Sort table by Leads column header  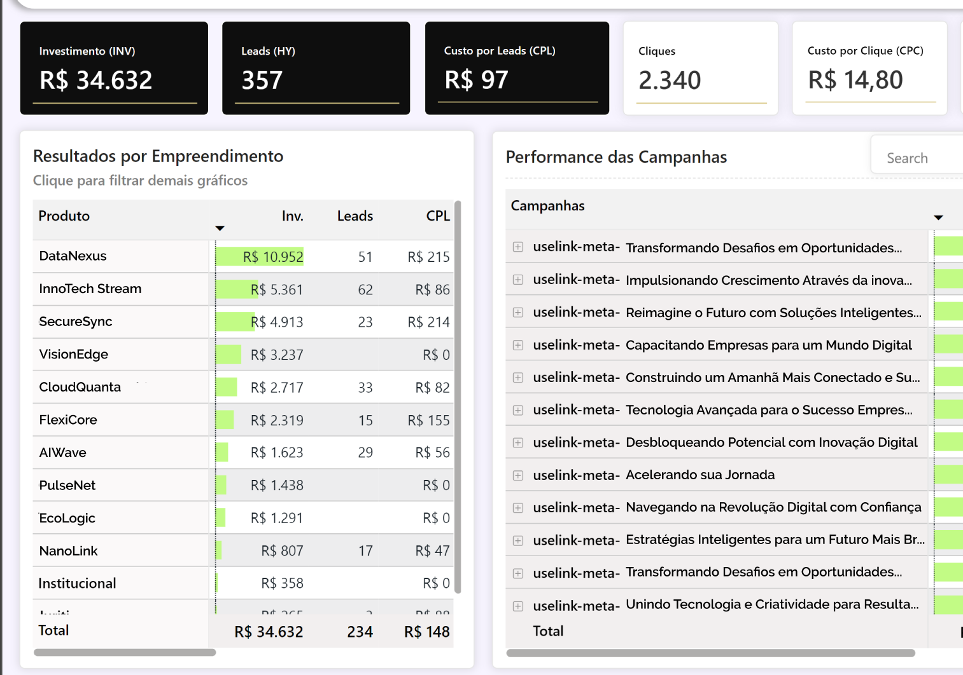pos(355,216)
